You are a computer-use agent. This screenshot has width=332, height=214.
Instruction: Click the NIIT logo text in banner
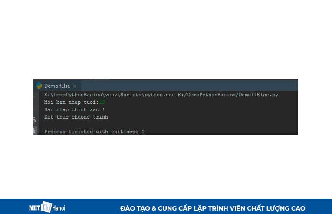(x=35, y=208)
